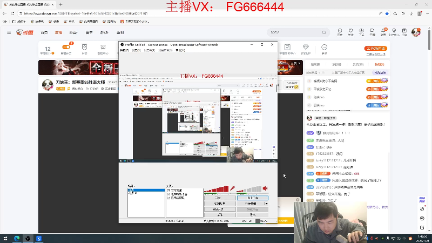Click the start broadcasting camera icon
Screen dimensions: 432x243
click(372, 31)
